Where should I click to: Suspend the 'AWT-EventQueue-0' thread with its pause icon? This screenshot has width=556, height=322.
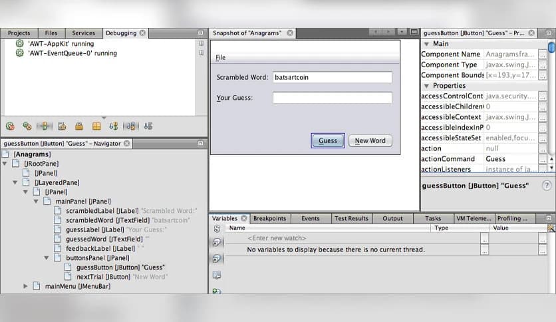click(201, 53)
